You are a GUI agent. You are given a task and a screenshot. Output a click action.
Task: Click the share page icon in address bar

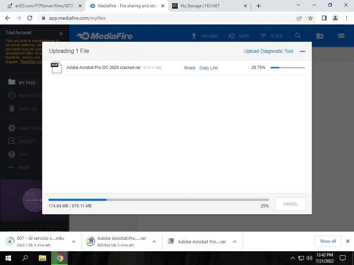pyautogui.click(x=299, y=18)
